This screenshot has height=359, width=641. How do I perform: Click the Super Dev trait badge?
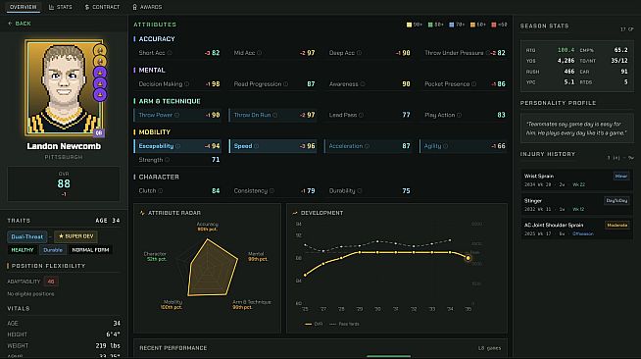75,236
